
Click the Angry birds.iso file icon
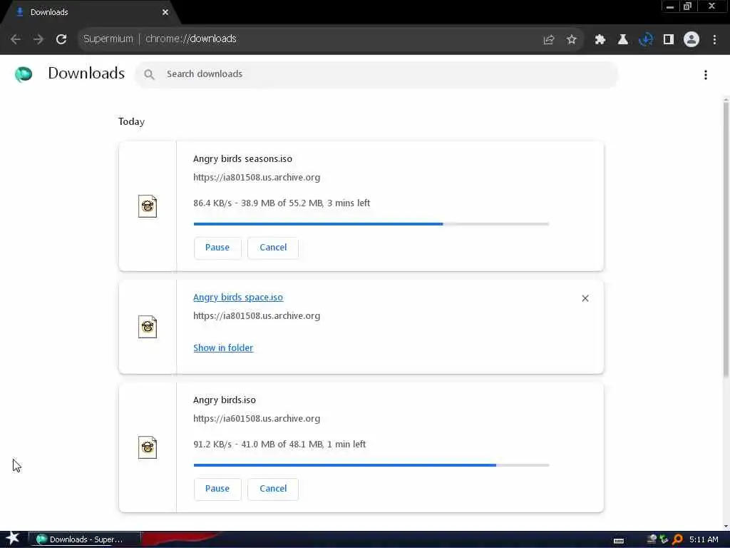[148, 447]
